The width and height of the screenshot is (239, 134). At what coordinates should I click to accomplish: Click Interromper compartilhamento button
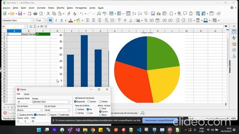(160, 120)
